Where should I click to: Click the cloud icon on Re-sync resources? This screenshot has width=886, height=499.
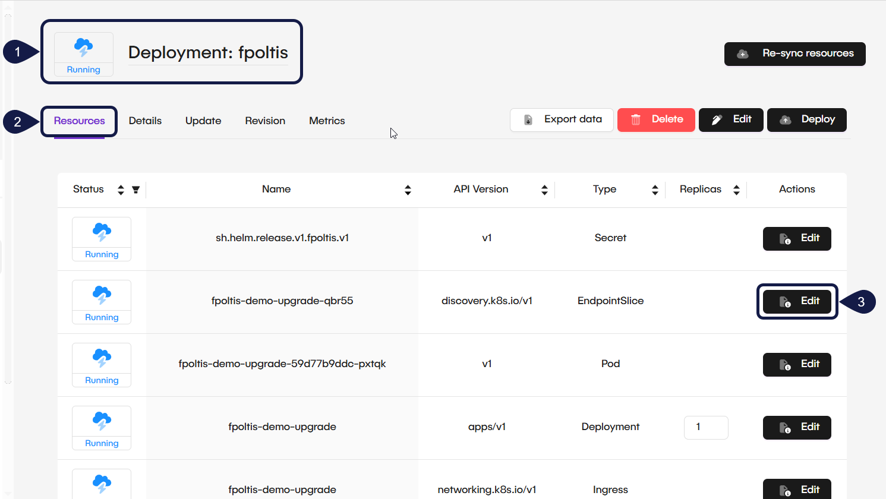tap(742, 54)
